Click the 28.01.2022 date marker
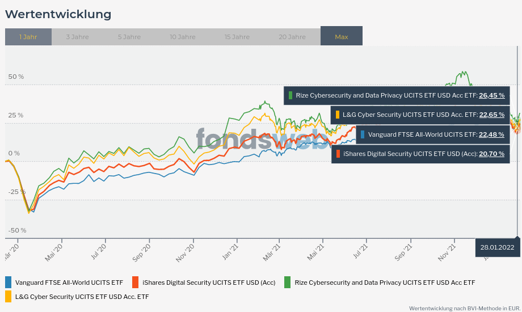 pos(497,247)
